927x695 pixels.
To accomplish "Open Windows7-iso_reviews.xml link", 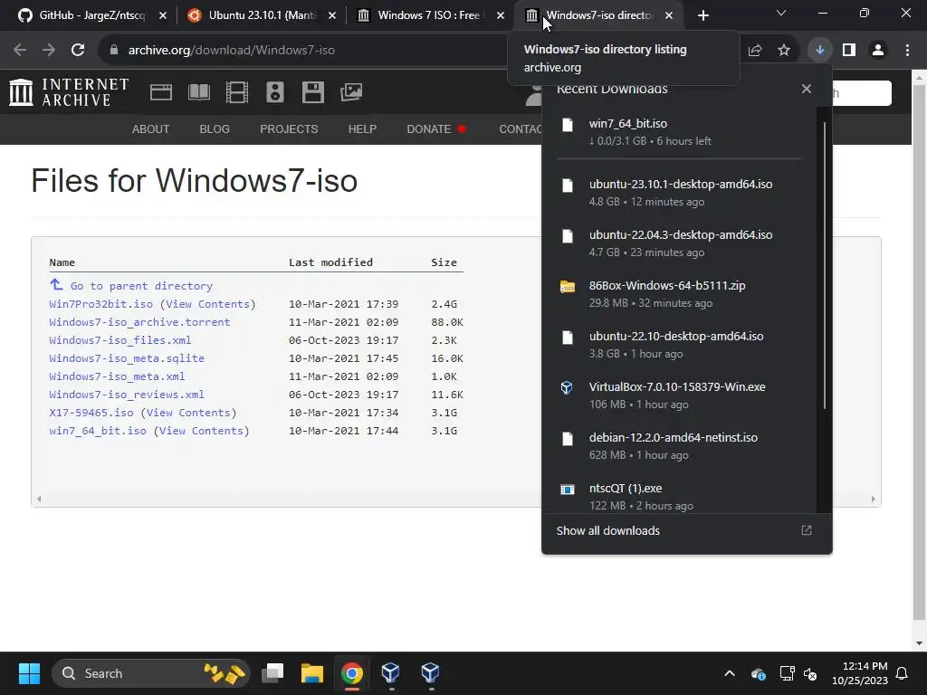I will click(x=127, y=395).
